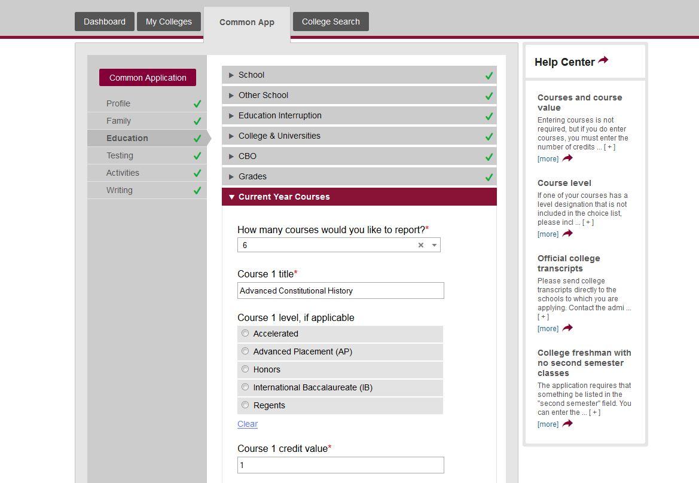
Task: Select the Honors course level option
Action: coord(245,369)
